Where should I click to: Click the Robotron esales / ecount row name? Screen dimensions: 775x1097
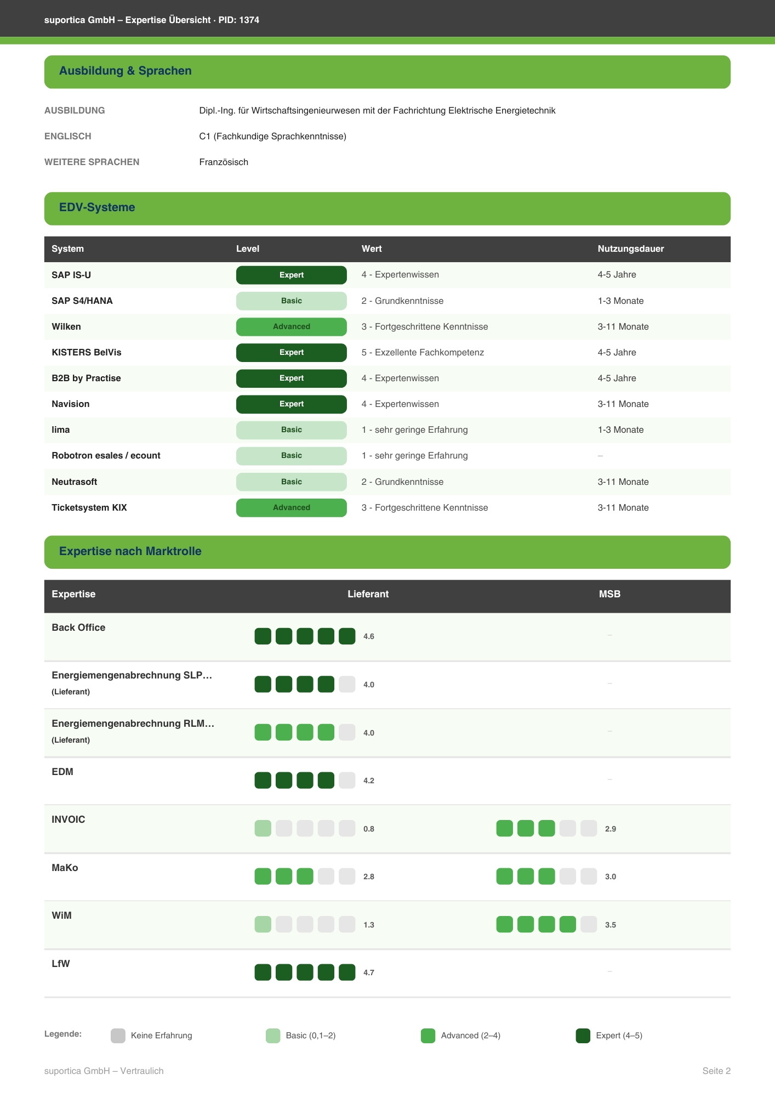(x=106, y=455)
